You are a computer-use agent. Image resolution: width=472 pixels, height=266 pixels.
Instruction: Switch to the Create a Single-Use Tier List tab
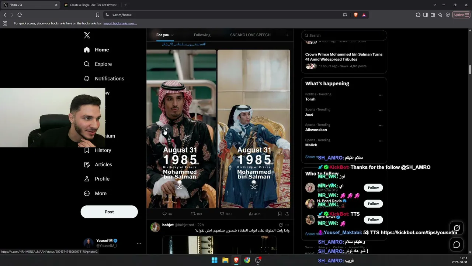click(x=91, y=5)
